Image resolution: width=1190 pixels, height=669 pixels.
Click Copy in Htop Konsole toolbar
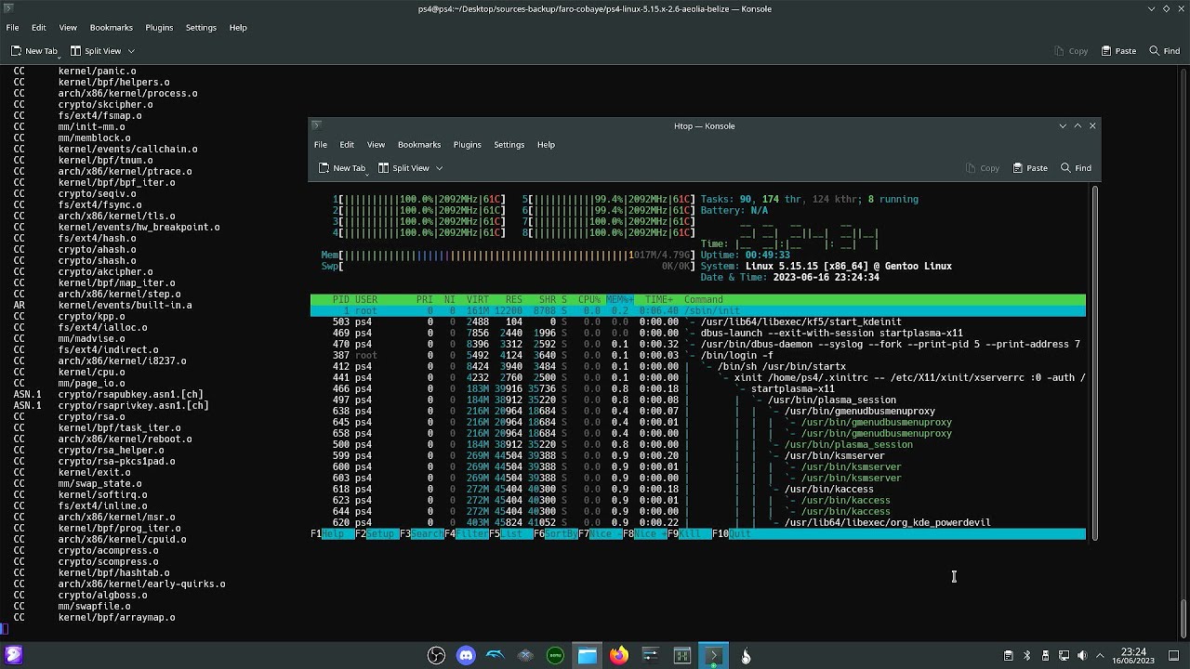click(983, 168)
